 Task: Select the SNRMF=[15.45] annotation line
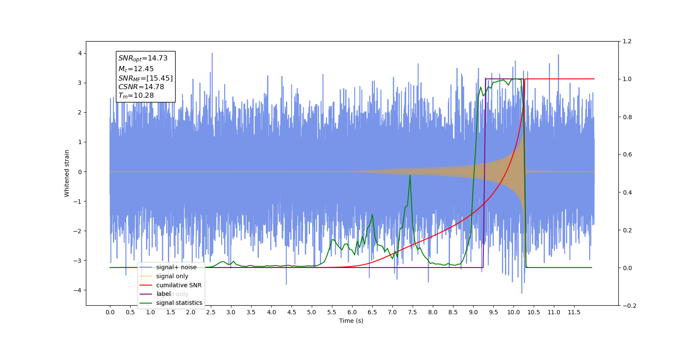click(146, 78)
